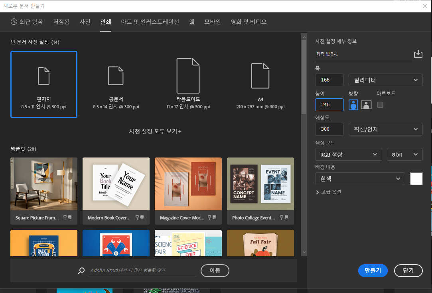Open the 픽셀/인치 resolution unit dropdown
The width and height of the screenshot is (432, 293).
(385, 129)
